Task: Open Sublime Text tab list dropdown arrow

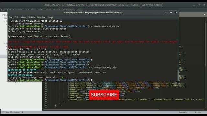Action: point(204,15)
